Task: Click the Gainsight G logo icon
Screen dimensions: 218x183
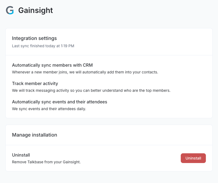Action: (x=10, y=10)
